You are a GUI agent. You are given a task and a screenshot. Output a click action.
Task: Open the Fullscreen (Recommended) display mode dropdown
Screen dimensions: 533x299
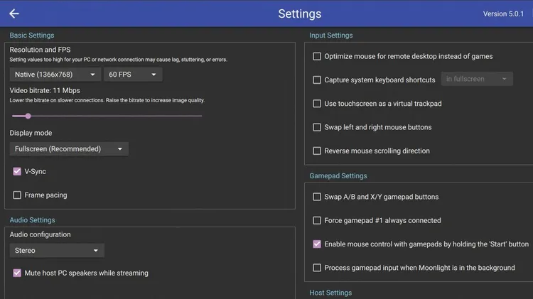tap(69, 149)
